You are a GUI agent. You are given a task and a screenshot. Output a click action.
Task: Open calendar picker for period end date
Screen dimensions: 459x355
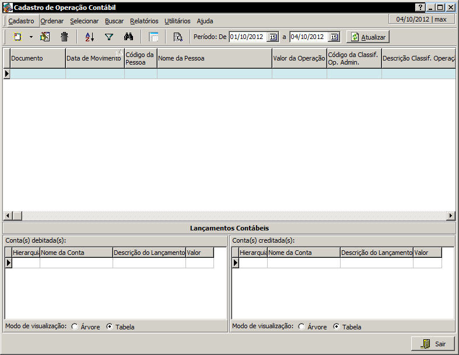(x=334, y=37)
